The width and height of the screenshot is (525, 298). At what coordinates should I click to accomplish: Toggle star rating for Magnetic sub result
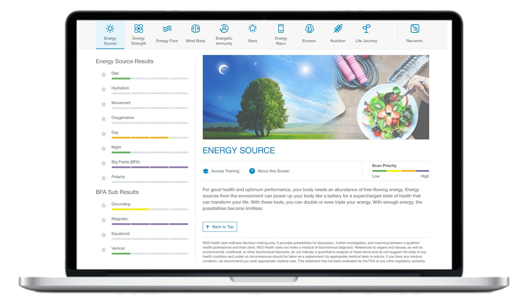[x=104, y=219]
